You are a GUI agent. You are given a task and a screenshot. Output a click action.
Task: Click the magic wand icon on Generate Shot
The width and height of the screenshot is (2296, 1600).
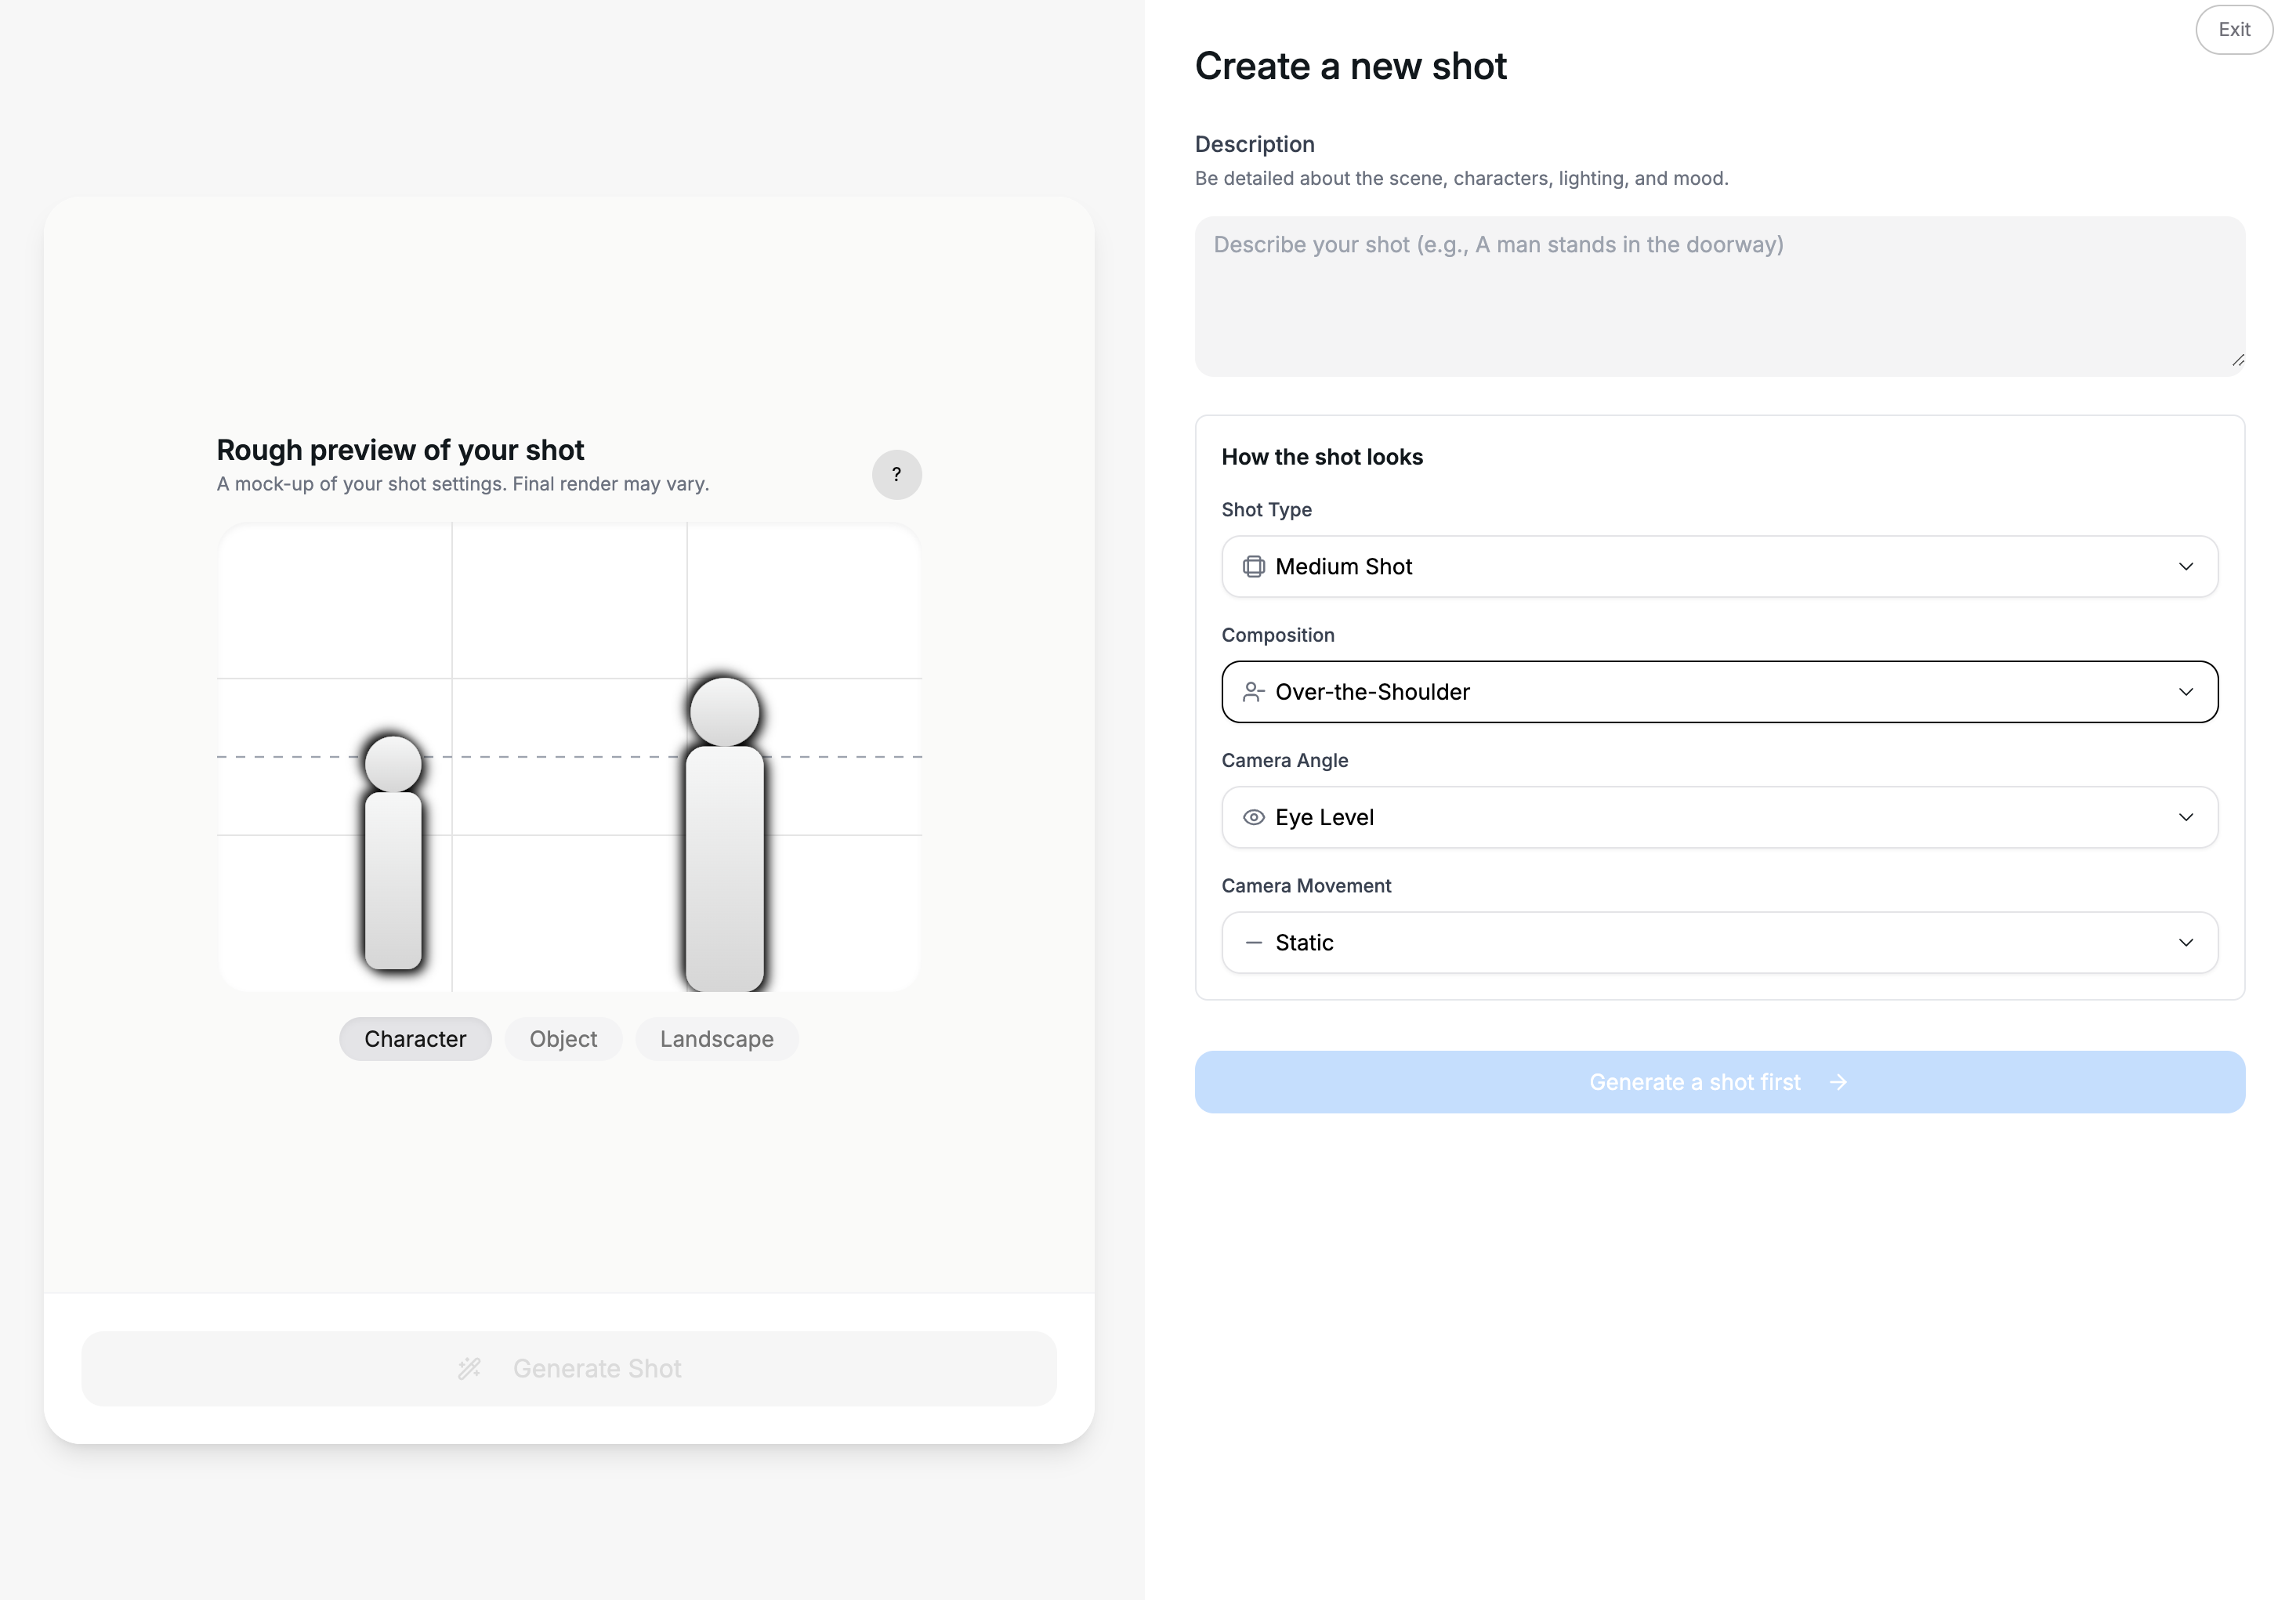tap(469, 1368)
